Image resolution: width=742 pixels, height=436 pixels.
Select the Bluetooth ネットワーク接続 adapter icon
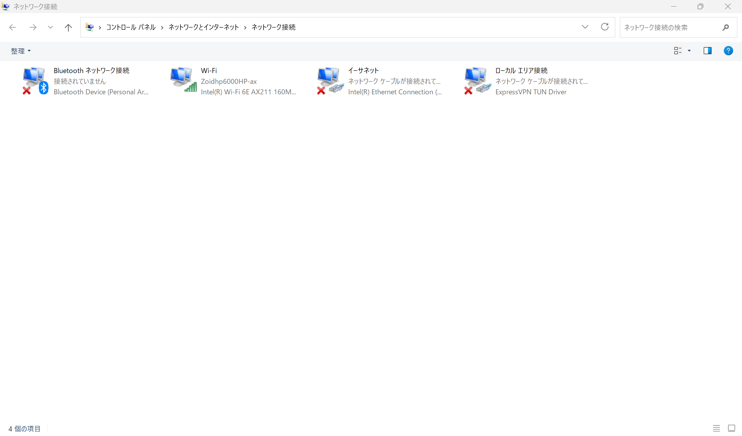35,81
